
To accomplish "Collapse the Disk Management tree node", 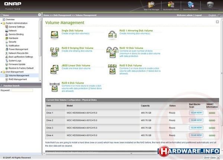I will 1,72.
